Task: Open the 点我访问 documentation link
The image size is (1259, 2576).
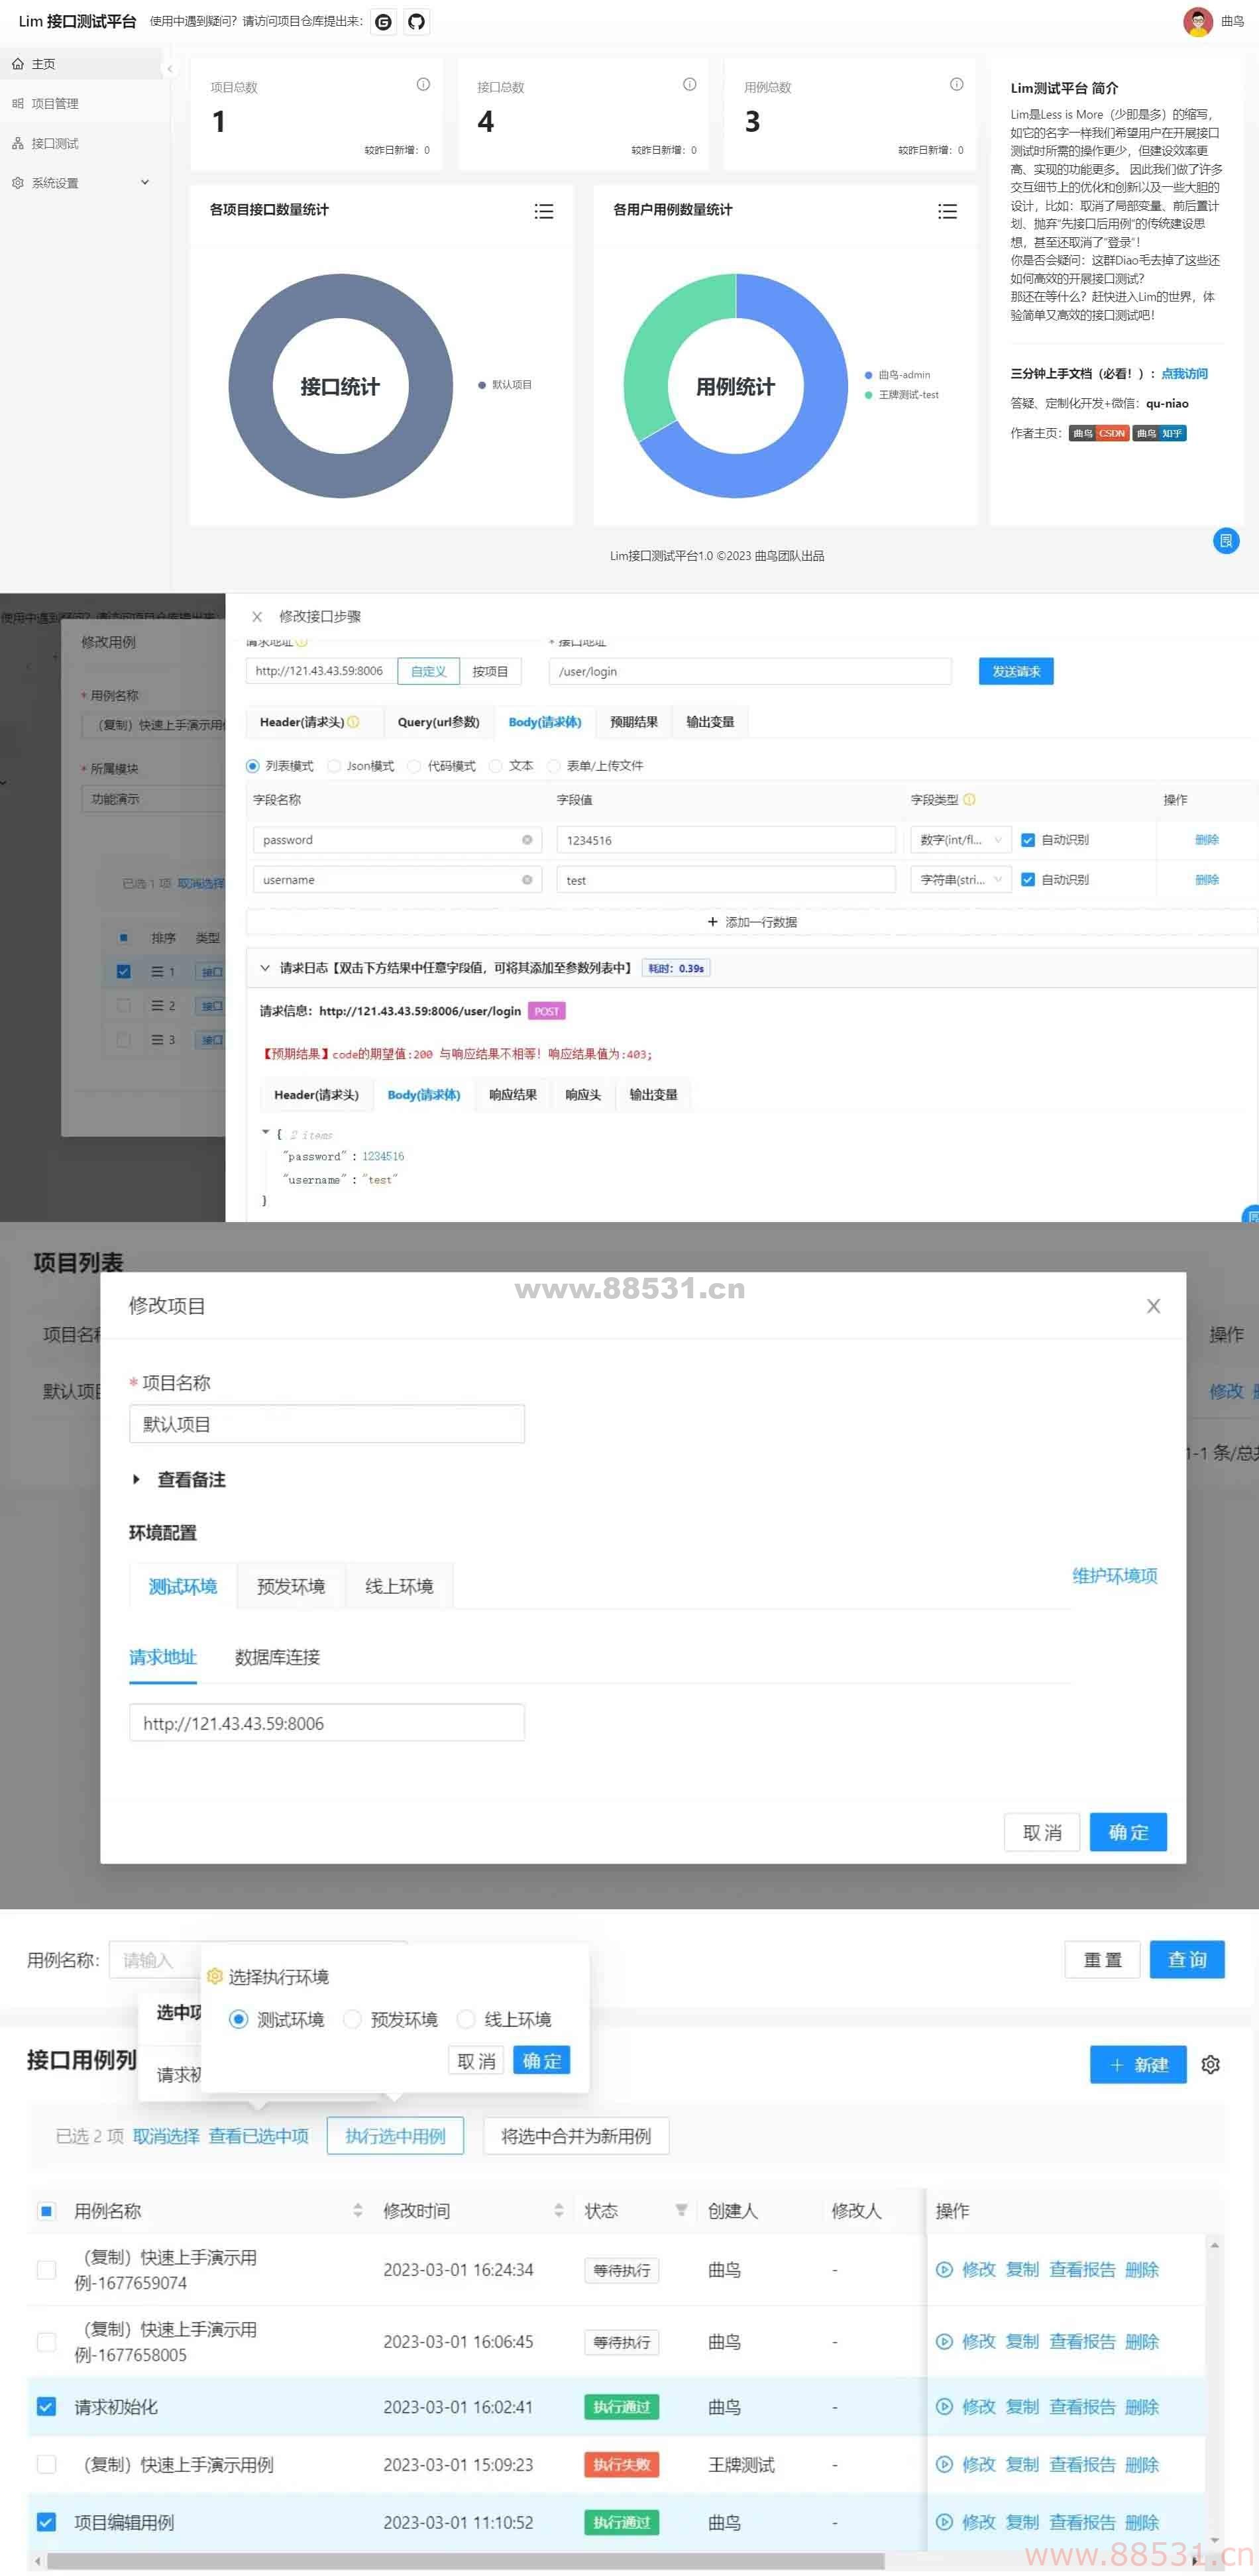Action: pyautogui.click(x=1184, y=374)
